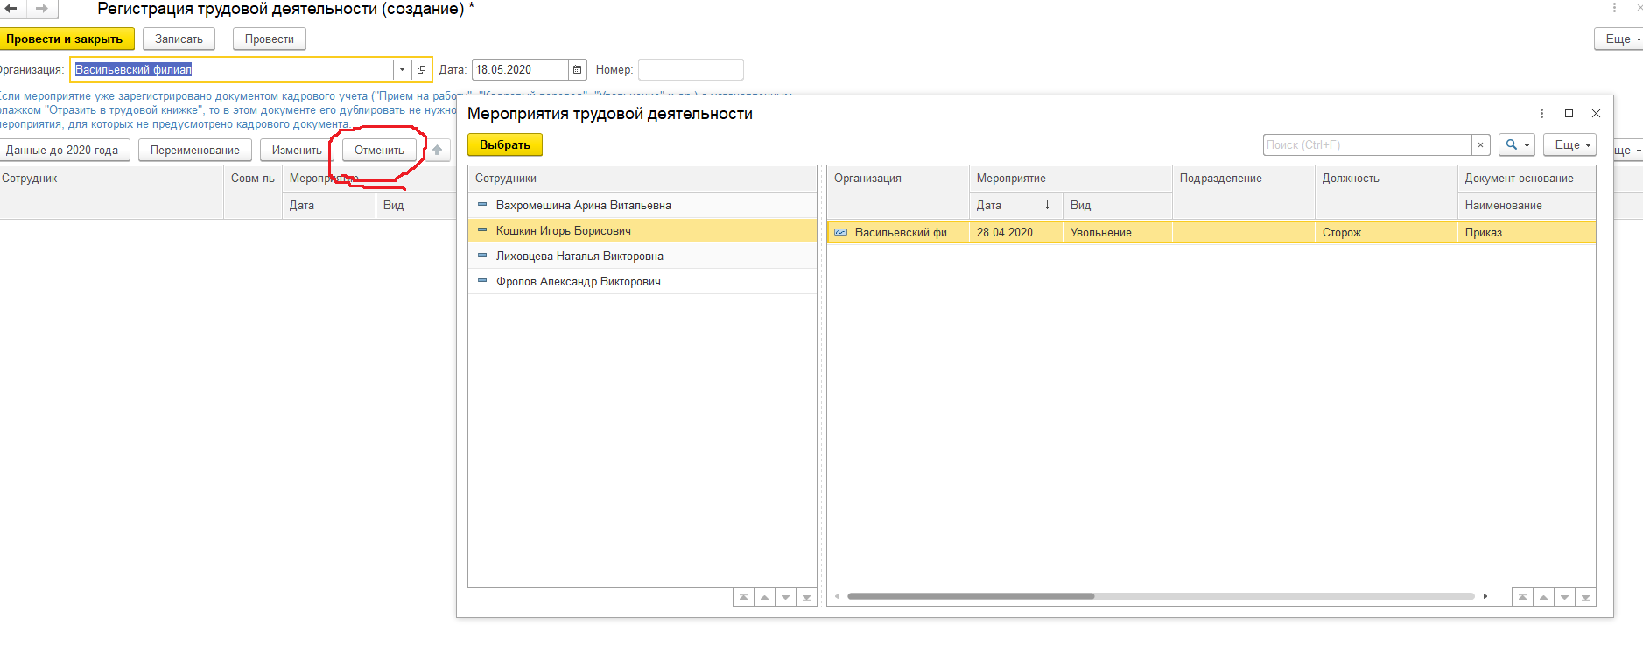Click the move-up arrow button next to Отменить

point(438,151)
